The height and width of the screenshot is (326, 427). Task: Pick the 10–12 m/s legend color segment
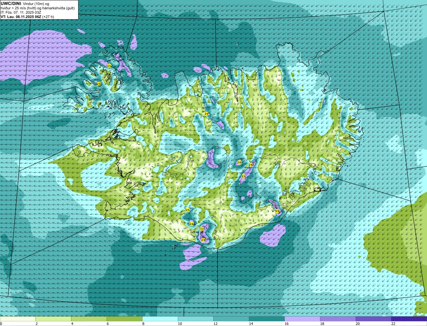click(195, 319)
